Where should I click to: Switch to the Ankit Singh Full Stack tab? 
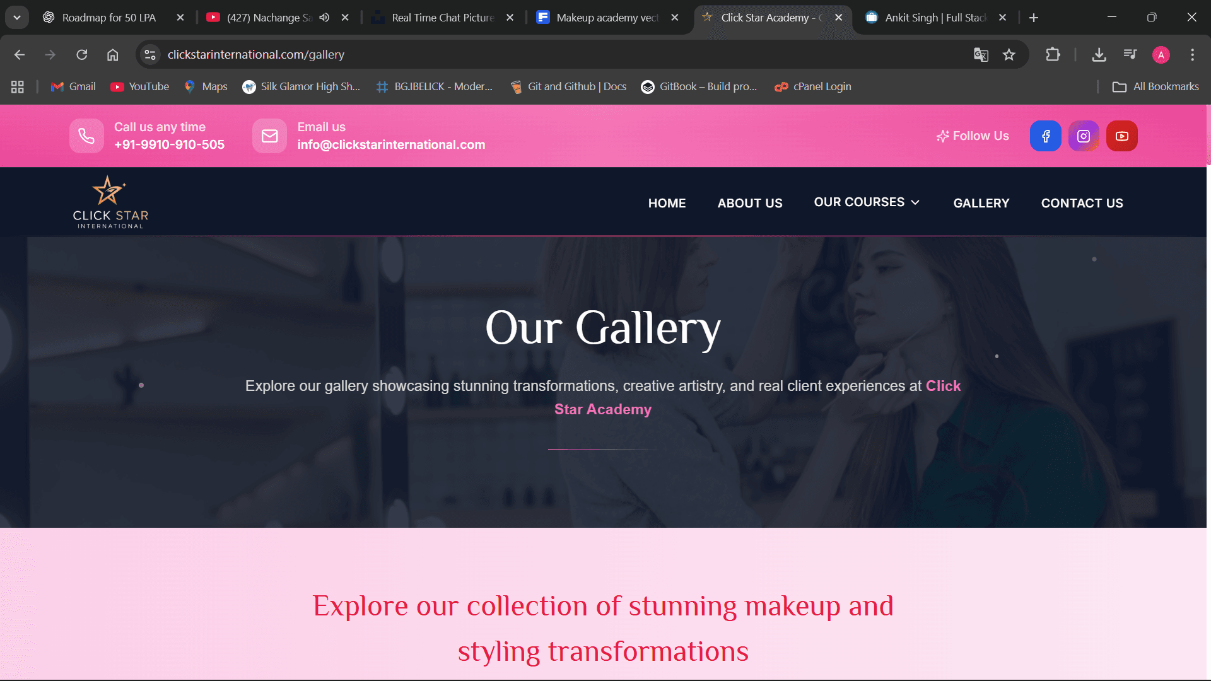[935, 18]
